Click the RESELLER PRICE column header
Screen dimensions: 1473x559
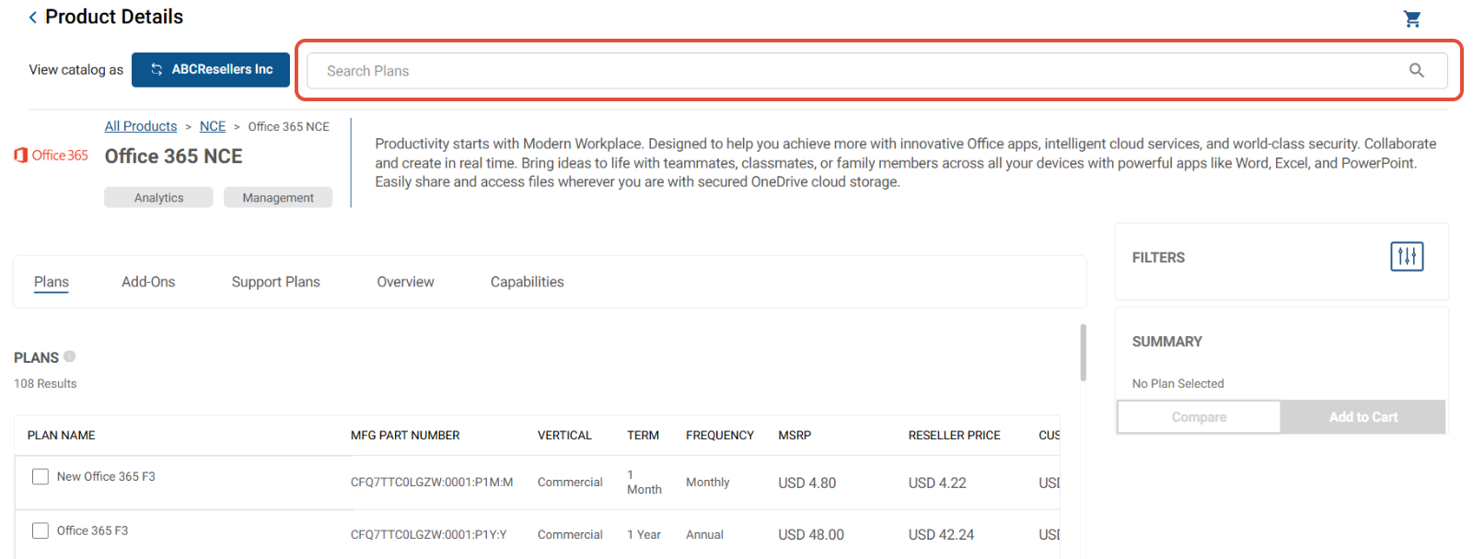coord(955,436)
